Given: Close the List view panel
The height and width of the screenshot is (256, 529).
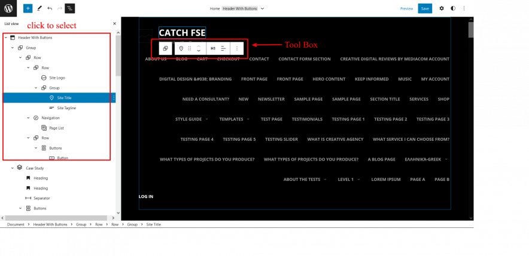Looking at the screenshot, I should (x=114, y=23).
